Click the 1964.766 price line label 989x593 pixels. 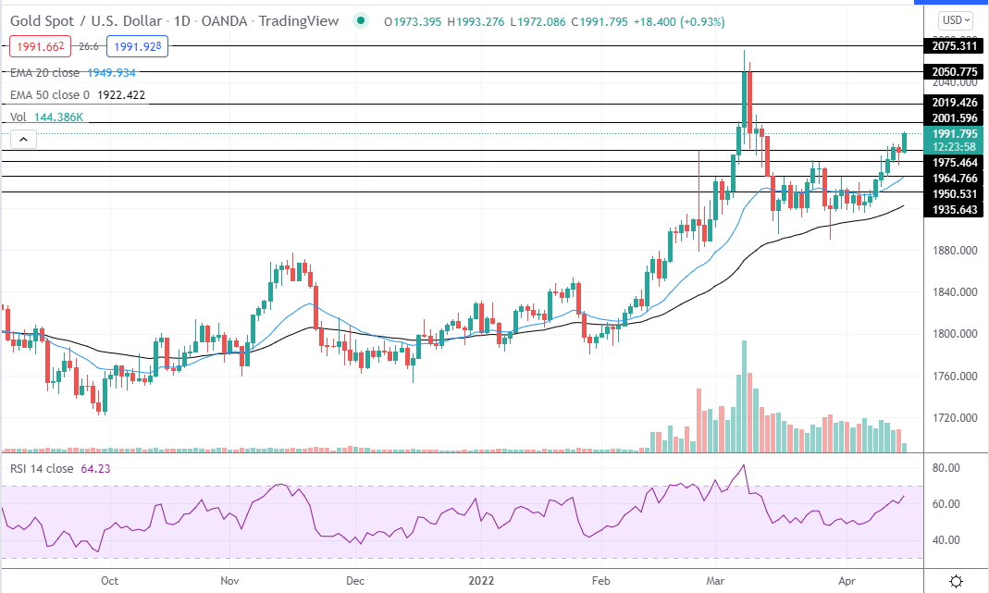point(955,179)
